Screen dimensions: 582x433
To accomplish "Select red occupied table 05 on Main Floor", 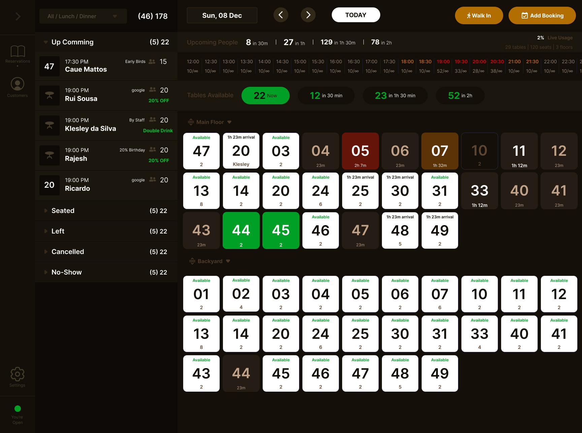I will click(360, 151).
